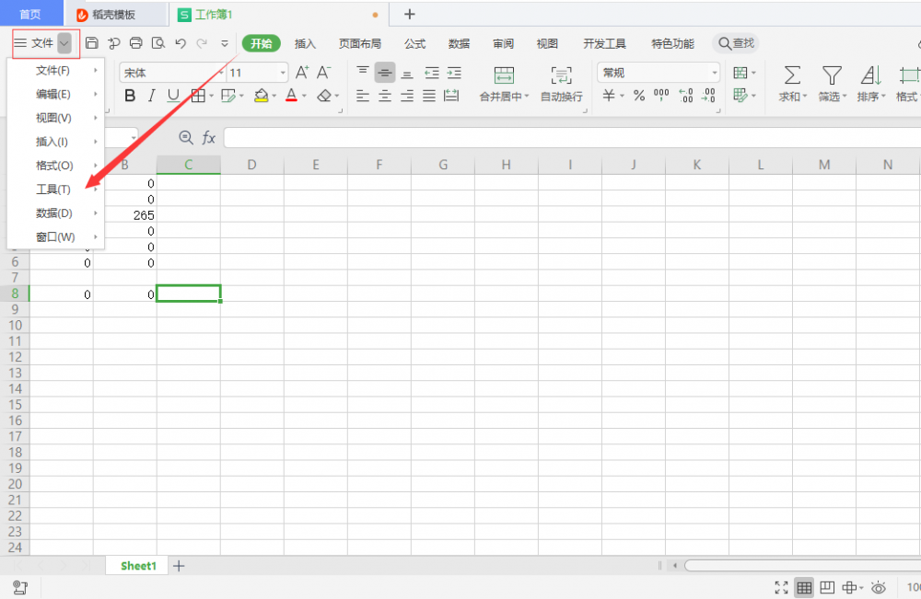Open the 工具(T) menu entry
Image resolution: width=921 pixels, height=599 pixels.
tap(53, 190)
